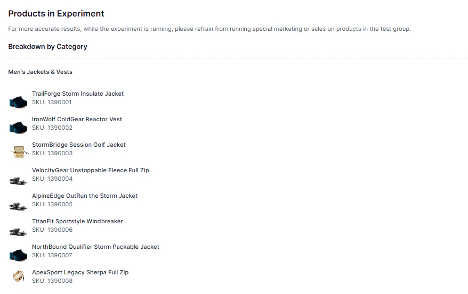Image resolution: width=468 pixels, height=294 pixels.
Task: Click the AlpineEdge OutRun the Storm Jacket thumbnail
Action: coord(19,206)
